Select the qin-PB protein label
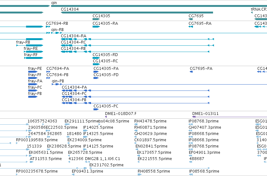 click(58, 81)
